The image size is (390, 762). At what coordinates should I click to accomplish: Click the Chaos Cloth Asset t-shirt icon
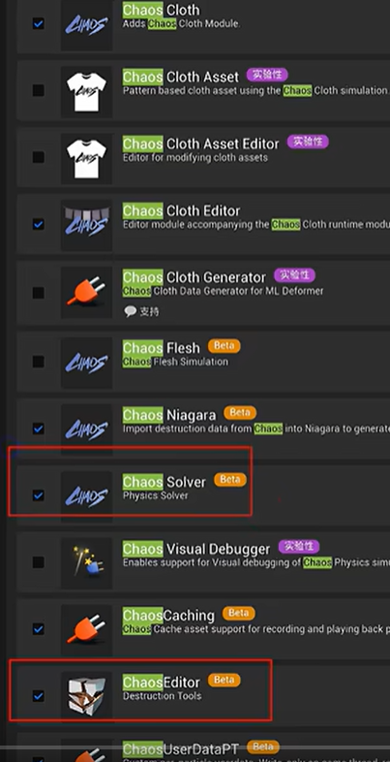click(x=86, y=90)
